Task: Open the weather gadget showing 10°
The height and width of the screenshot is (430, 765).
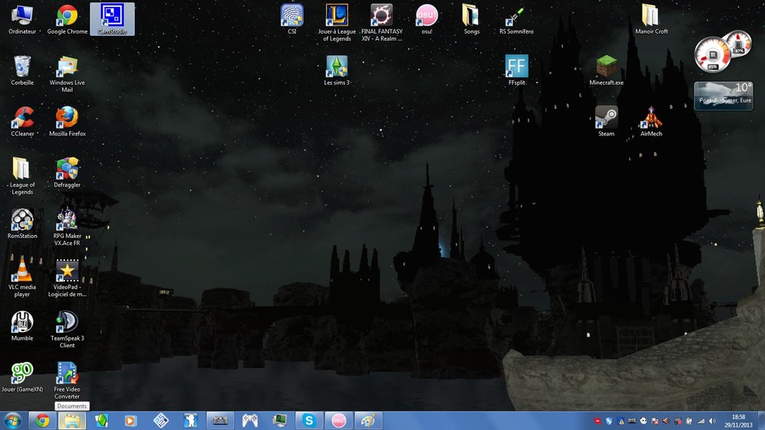Action: pyautogui.click(x=724, y=96)
